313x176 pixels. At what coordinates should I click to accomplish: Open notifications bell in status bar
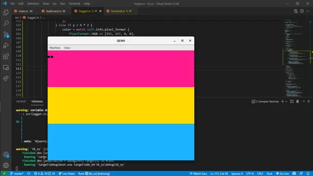click(x=308, y=174)
